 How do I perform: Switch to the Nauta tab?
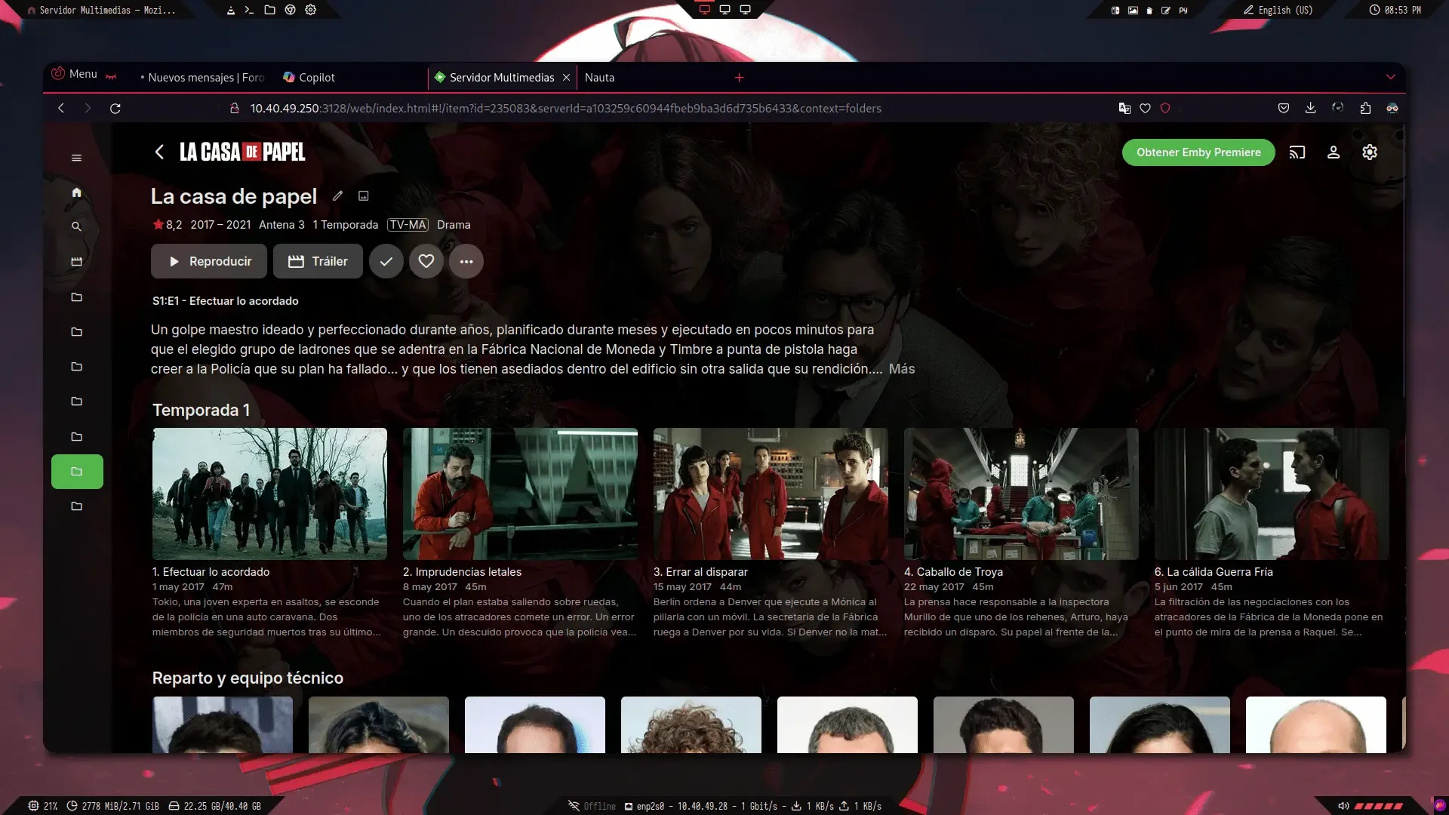pos(600,78)
